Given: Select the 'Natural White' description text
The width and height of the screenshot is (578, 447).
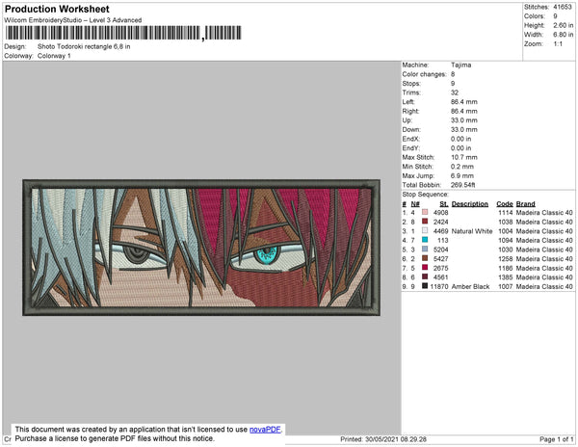Looking at the screenshot, I should coord(472,231).
